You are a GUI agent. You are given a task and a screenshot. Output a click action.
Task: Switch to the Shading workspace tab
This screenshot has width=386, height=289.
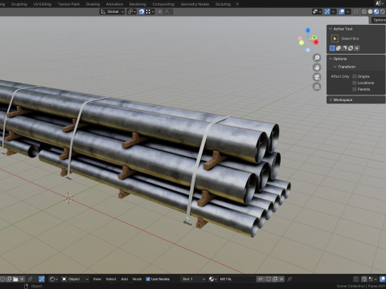[92, 4]
